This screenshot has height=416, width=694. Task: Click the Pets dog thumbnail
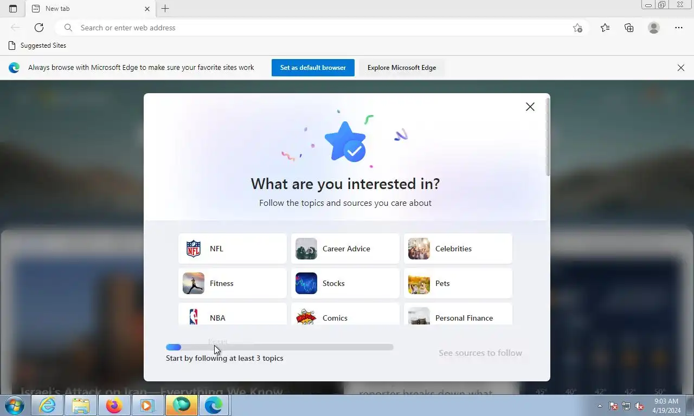click(x=419, y=283)
